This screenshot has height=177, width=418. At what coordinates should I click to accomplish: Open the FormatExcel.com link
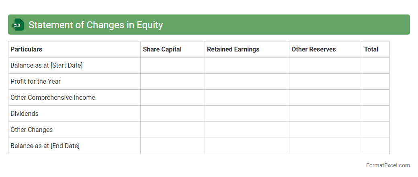pyautogui.click(x=387, y=165)
